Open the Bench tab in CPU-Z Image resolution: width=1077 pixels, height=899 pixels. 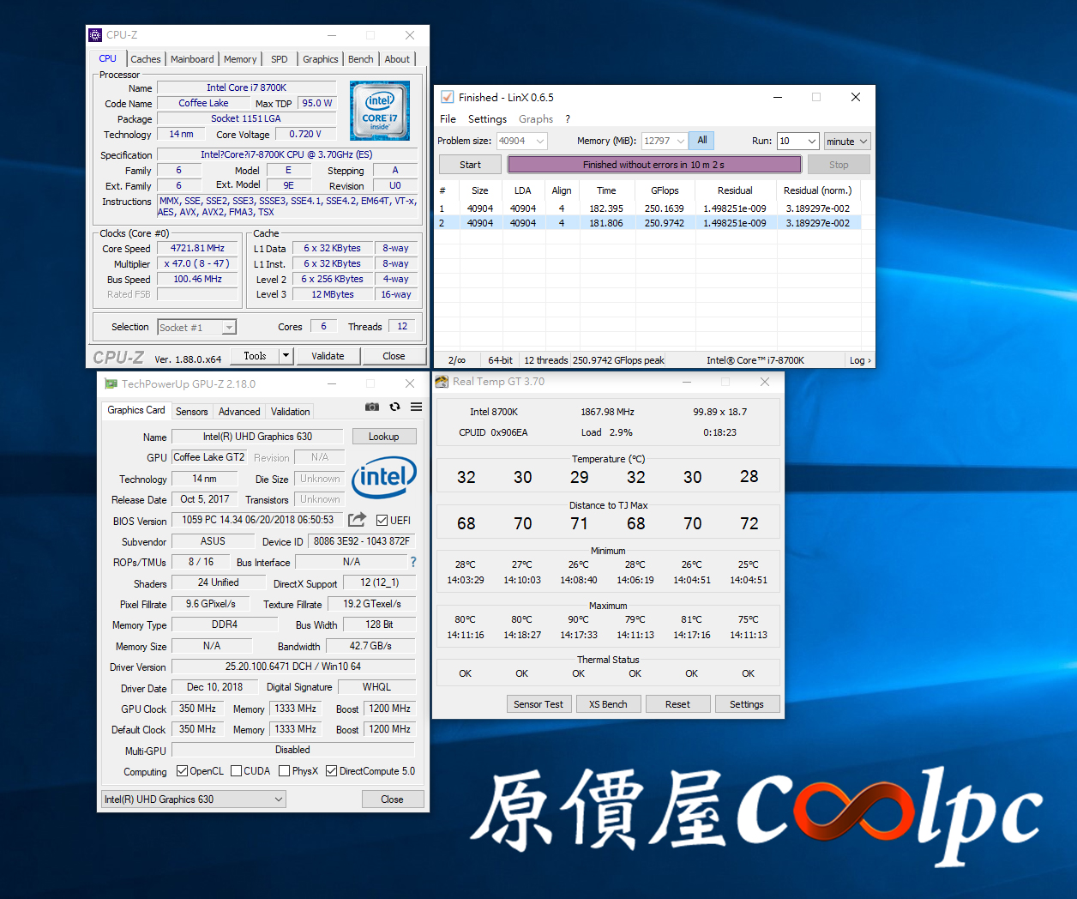361,59
